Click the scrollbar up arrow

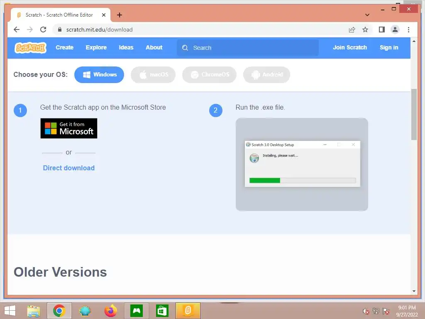point(414,41)
